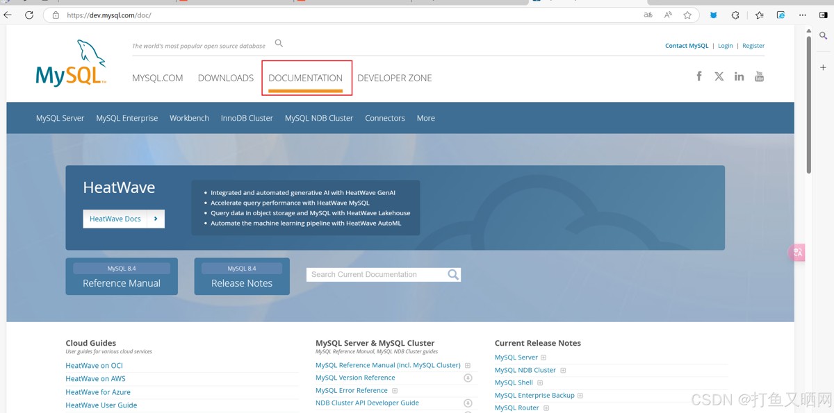The height and width of the screenshot is (413, 834).
Task: Click the documentation search magnifier button
Action: click(453, 274)
